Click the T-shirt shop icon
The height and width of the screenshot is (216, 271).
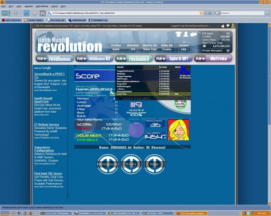pyautogui.click(x=178, y=34)
